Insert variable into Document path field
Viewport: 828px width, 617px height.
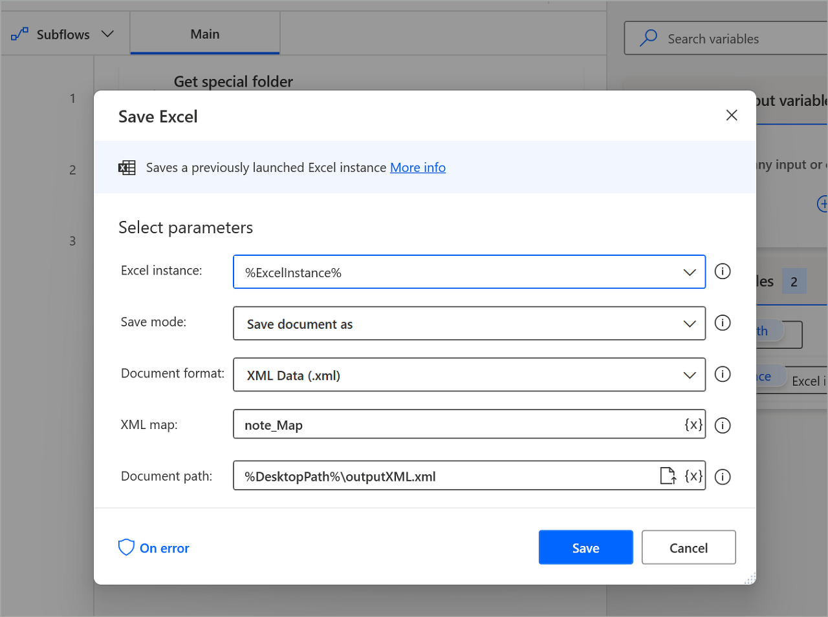point(693,476)
